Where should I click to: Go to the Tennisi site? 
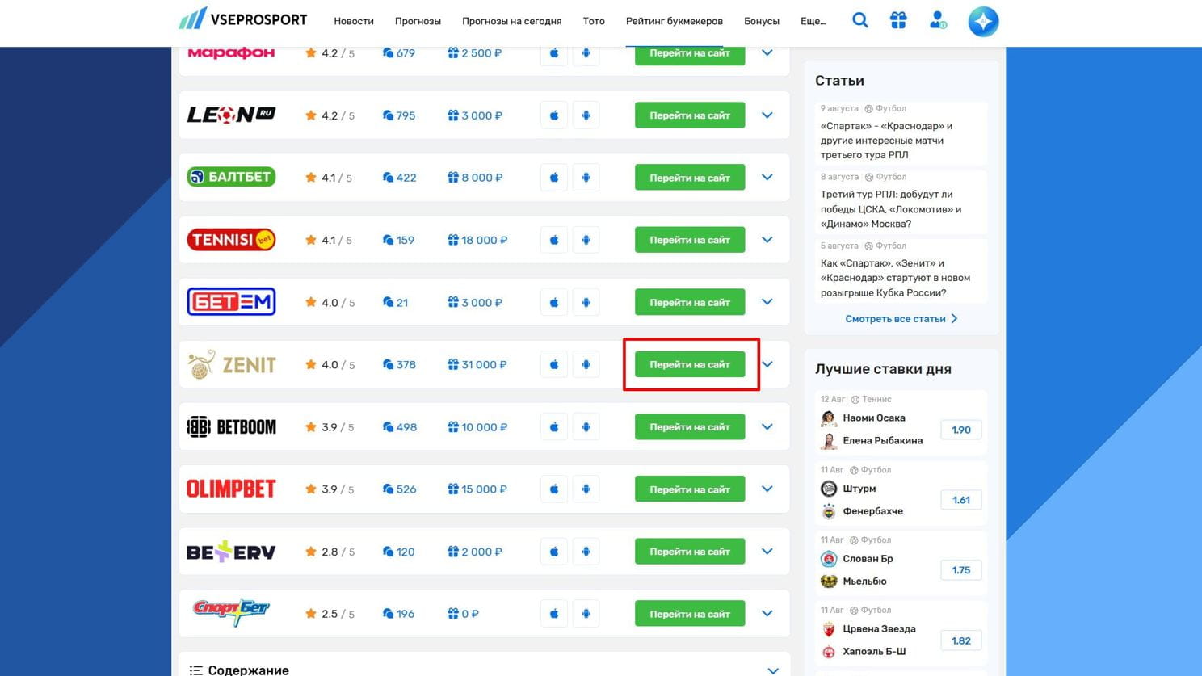690,240
